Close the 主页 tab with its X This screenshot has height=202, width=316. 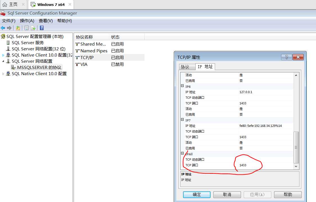tap(23, 4)
